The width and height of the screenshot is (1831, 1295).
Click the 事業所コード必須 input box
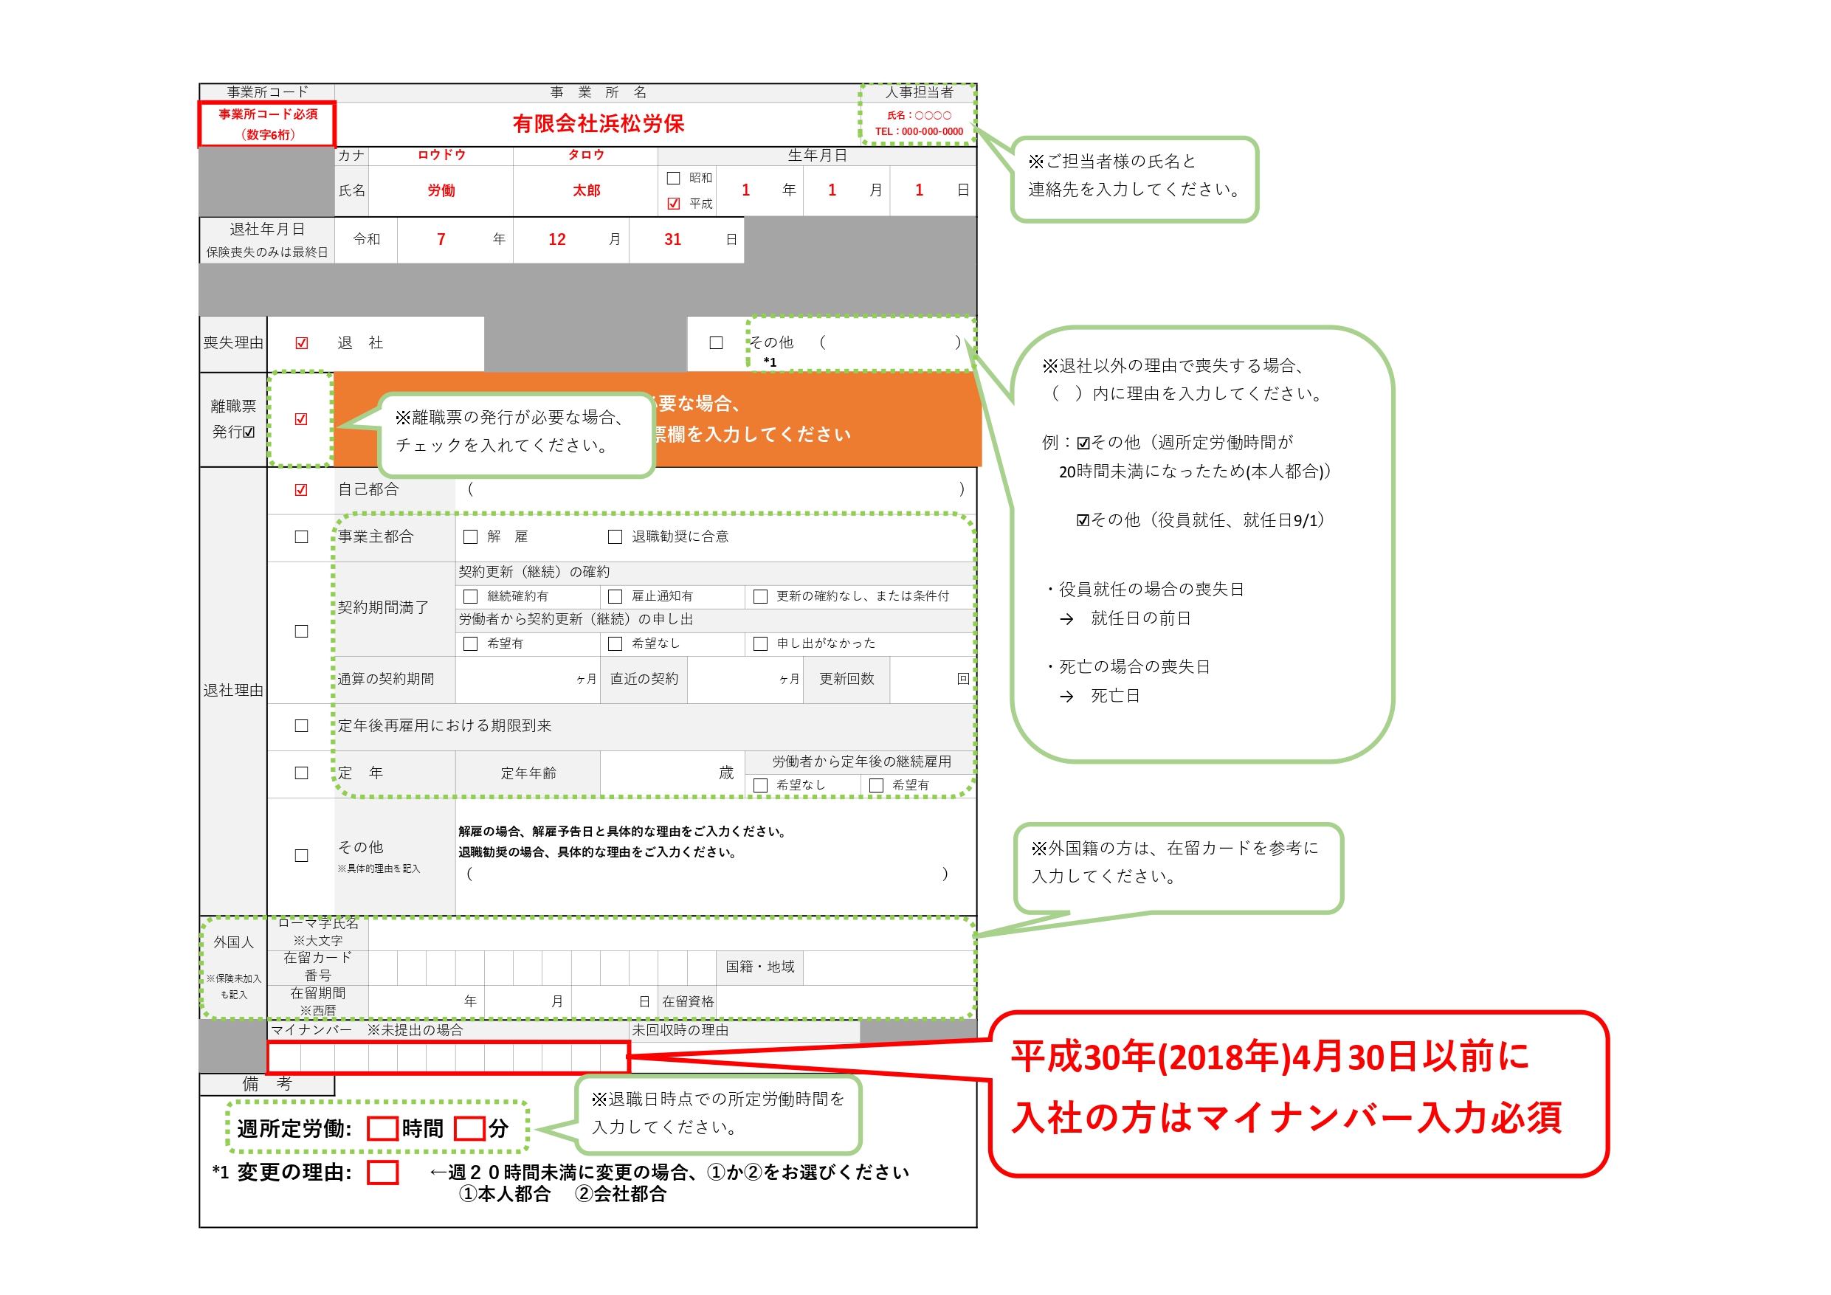pyautogui.click(x=267, y=125)
